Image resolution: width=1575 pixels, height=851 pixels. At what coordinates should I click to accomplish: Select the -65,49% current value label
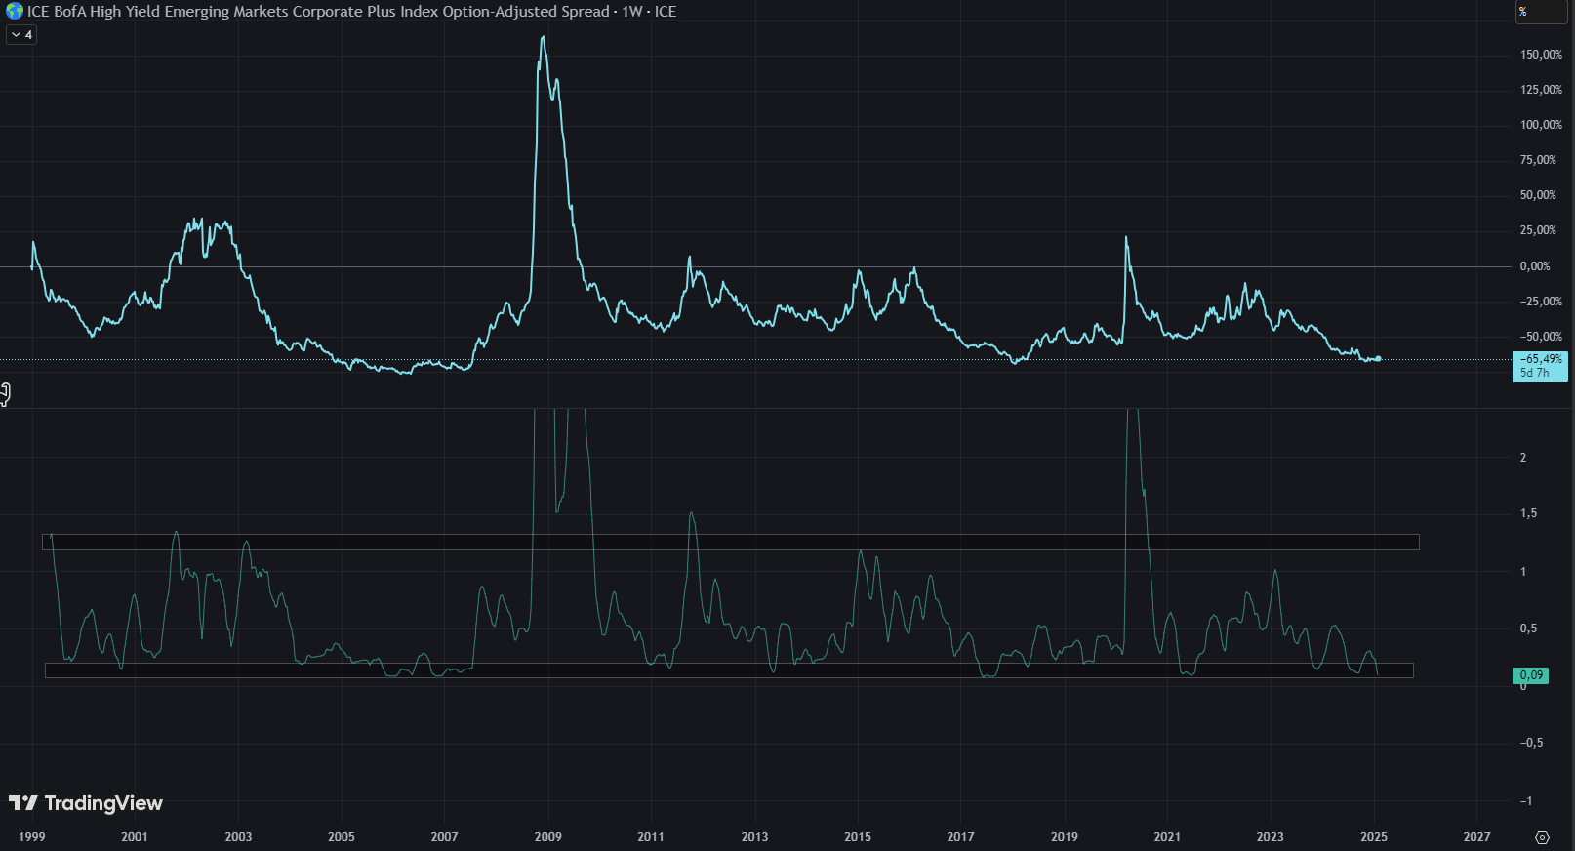coord(1540,366)
